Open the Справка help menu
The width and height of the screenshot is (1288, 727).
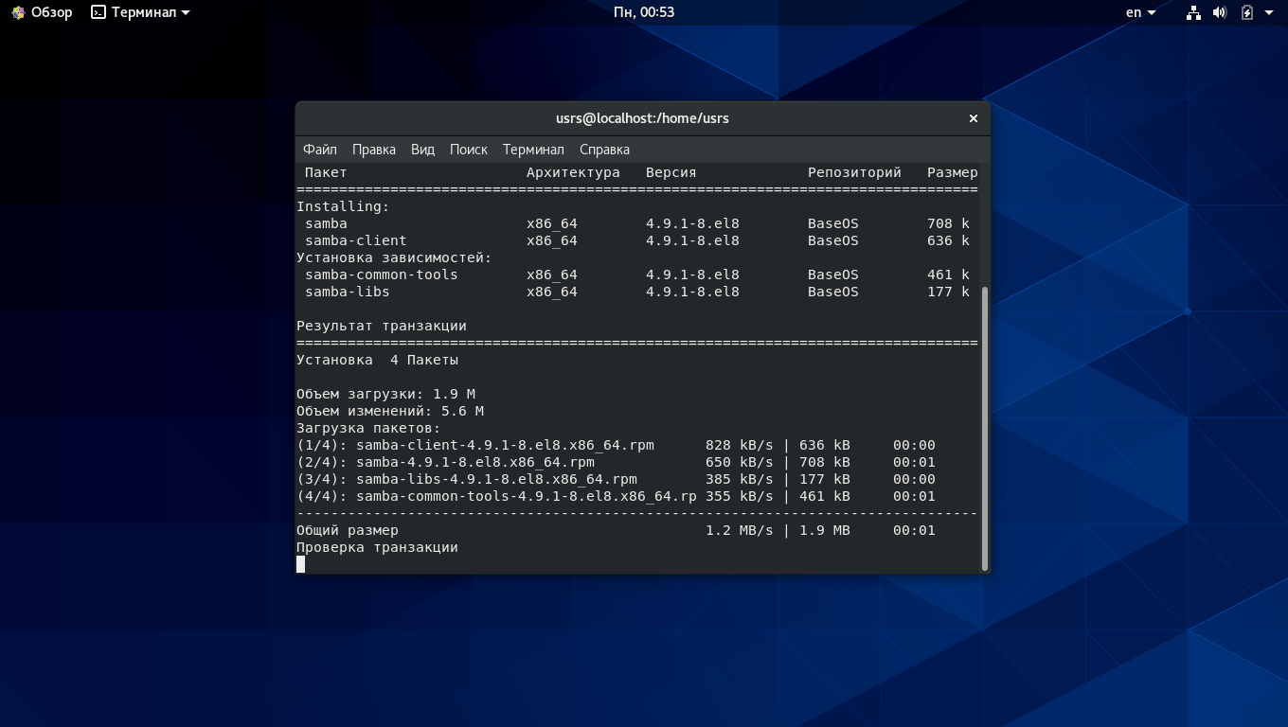click(x=604, y=150)
